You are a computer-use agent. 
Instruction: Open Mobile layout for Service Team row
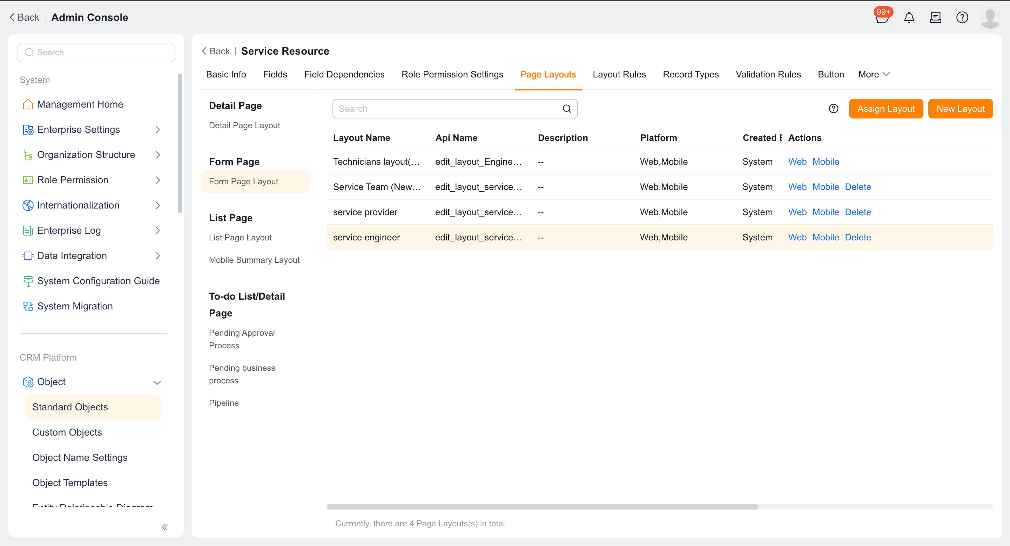[825, 187]
